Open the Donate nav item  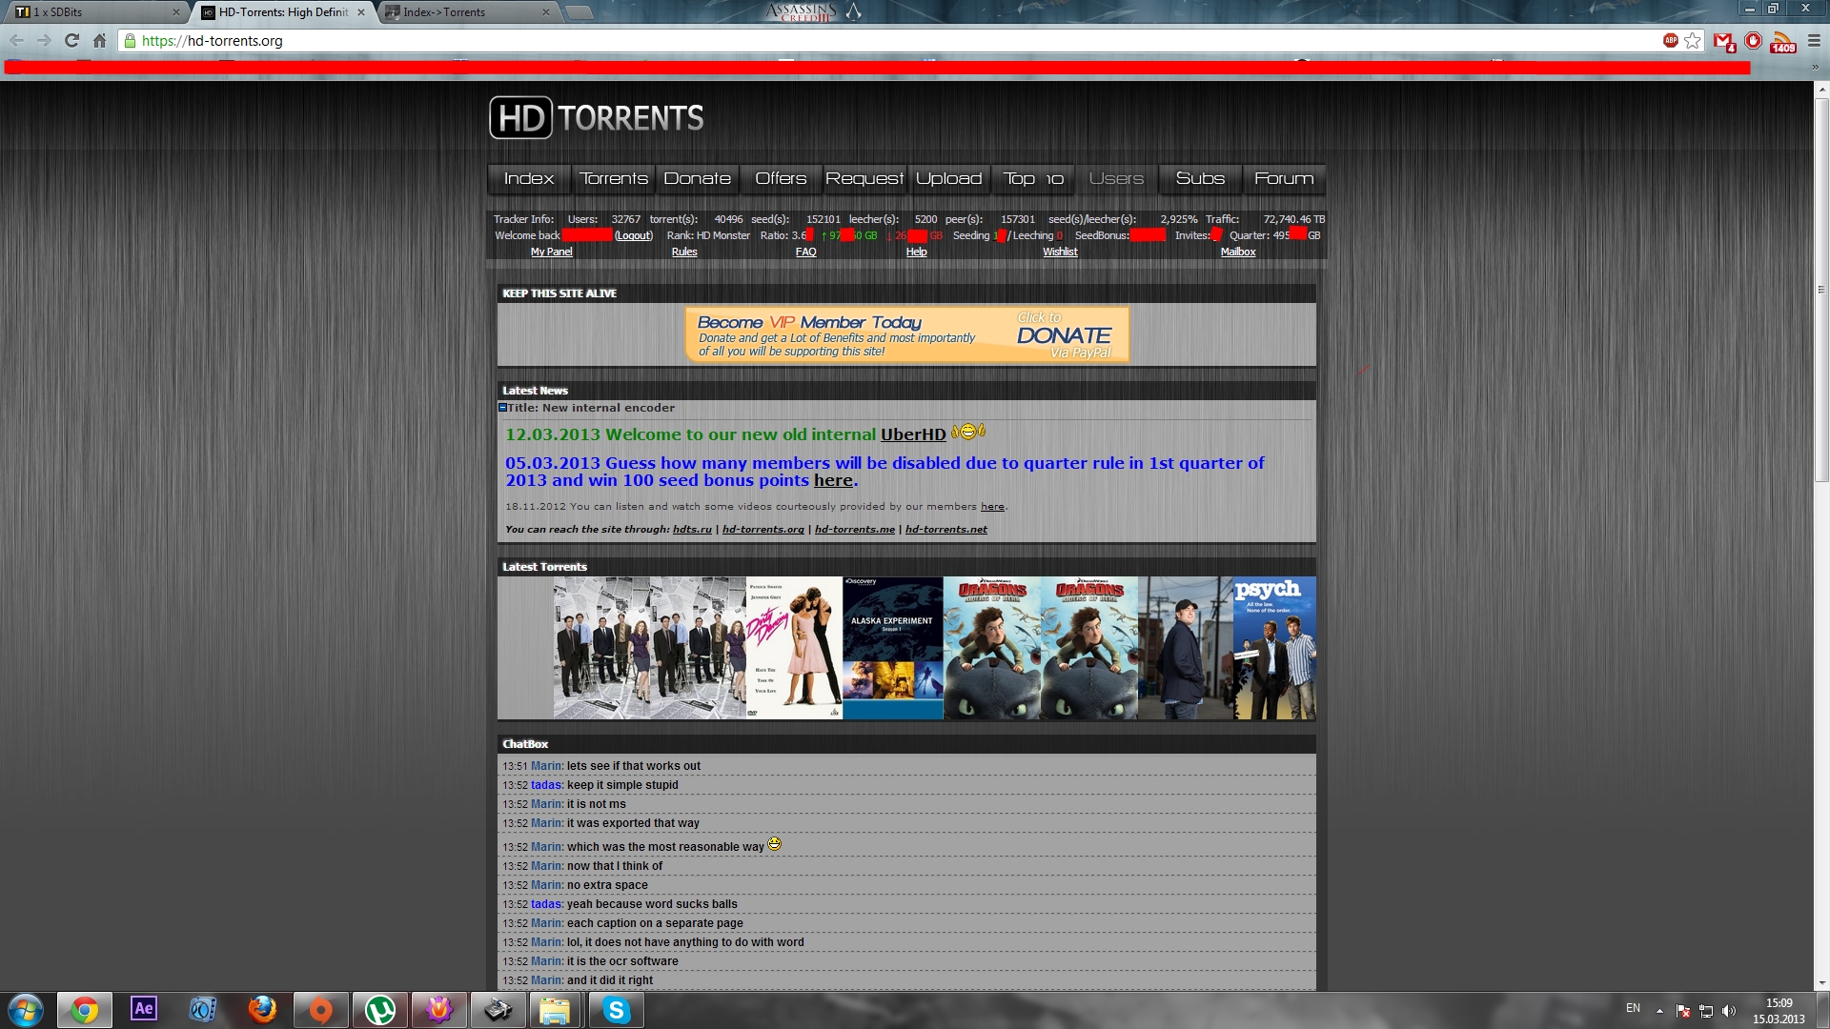tap(697, 178)
